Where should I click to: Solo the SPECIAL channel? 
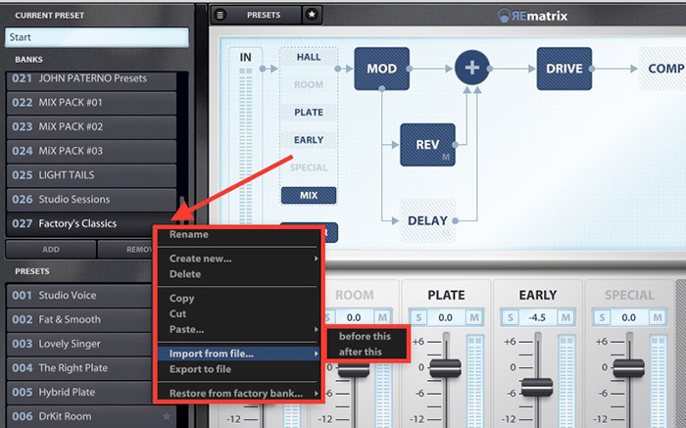(x=602, y=317)
